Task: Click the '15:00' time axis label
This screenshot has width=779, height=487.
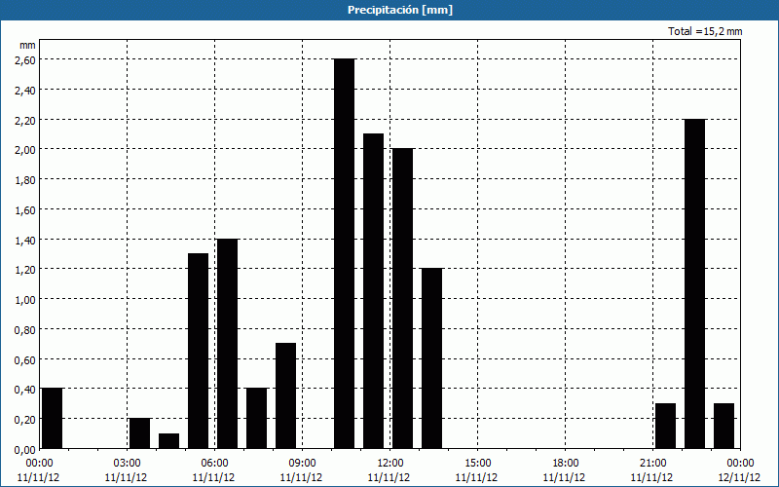Action: (x=477, y=464)
